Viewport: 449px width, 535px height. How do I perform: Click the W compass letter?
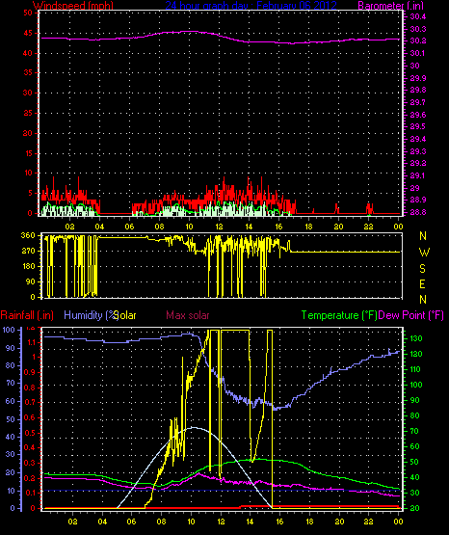click(x=424, y=253)
